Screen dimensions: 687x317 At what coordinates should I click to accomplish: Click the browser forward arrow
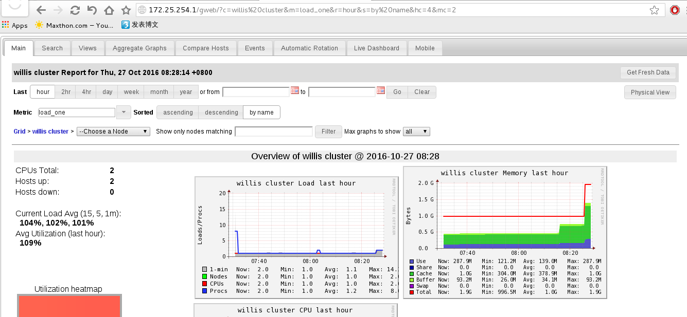[58, 10]
